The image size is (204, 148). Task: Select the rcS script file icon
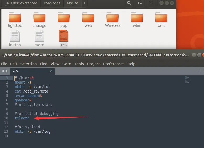coord(64,36)
